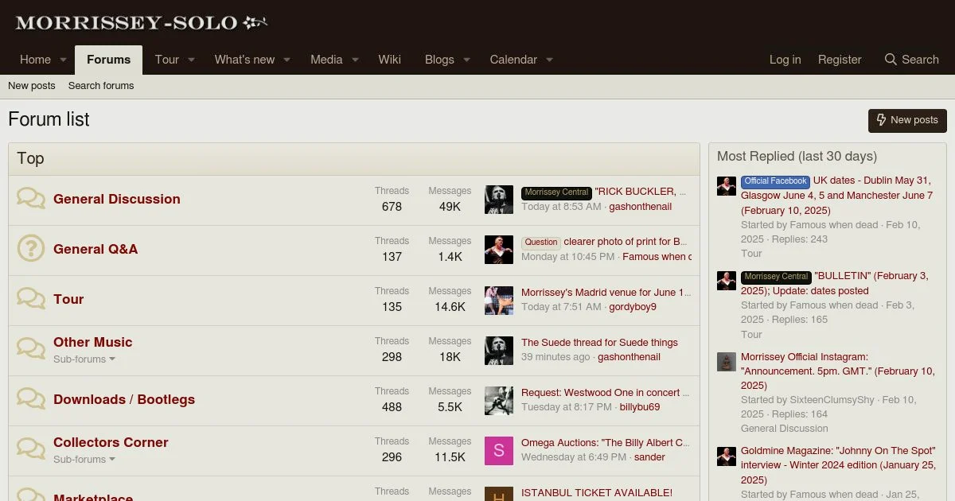Expand Sub-forums under Other Music
The height and width of the screenshot is (501, 955).
tap(84, 359)
